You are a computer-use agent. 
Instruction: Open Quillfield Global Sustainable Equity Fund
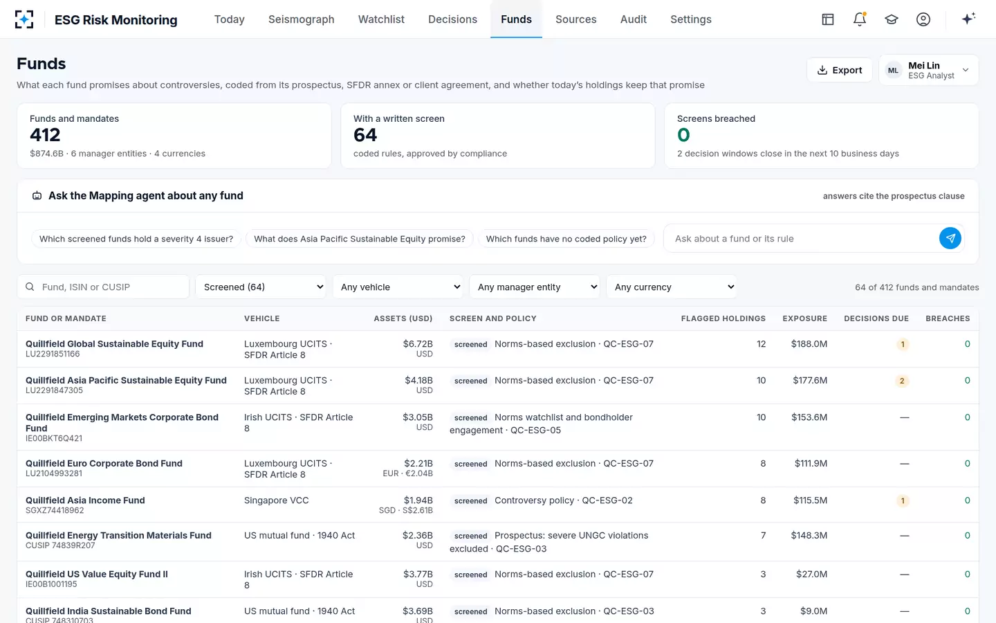(114, 344)
